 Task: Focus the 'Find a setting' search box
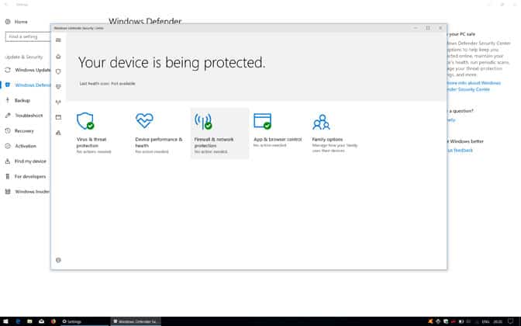point(28,36)
